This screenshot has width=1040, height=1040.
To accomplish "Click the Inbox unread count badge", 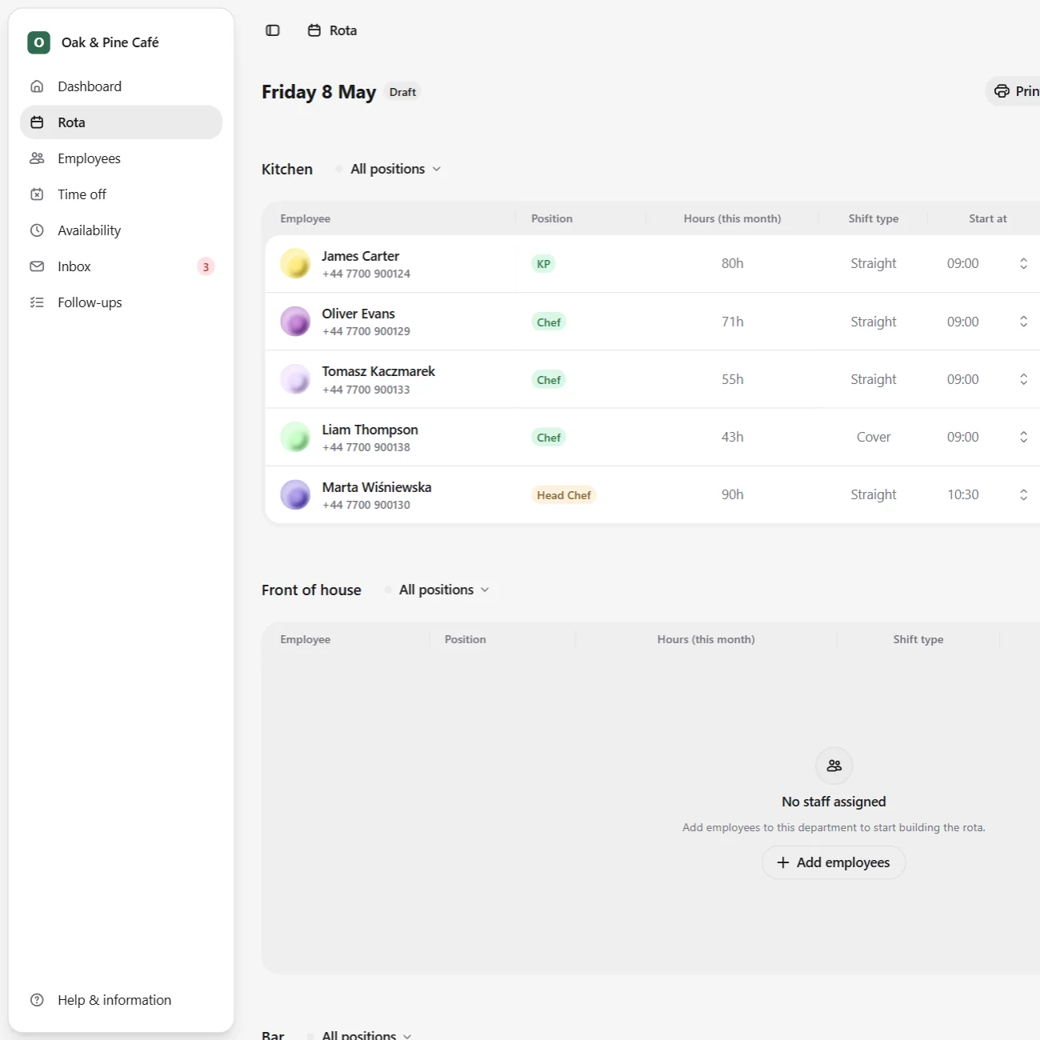I will tap(206, 266).
